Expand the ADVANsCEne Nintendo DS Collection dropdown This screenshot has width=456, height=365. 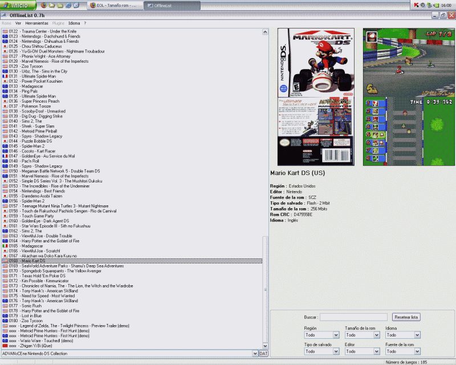[255, 354]
